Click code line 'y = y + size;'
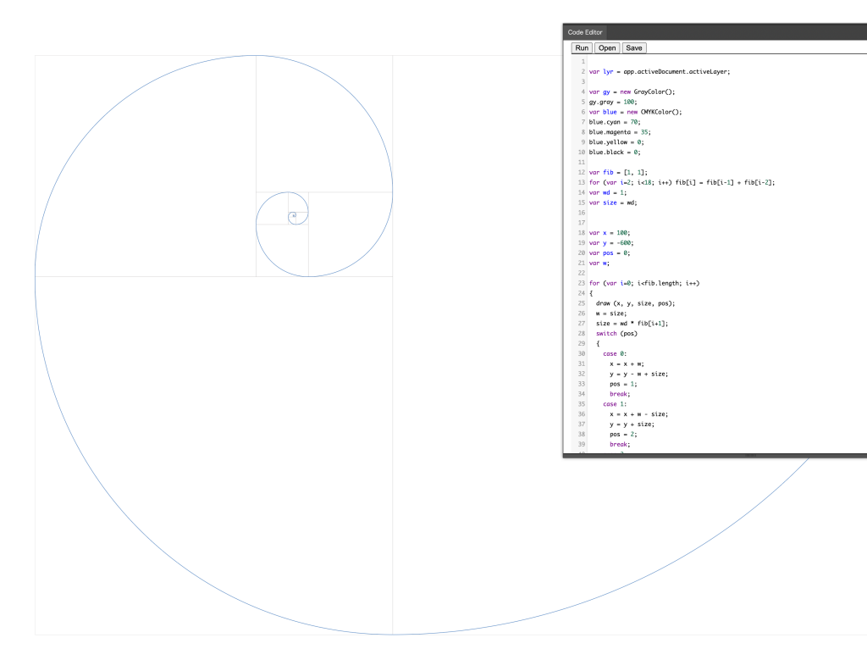Image resolution: width=867 pixels, height=660 pixels. [x=632, y=424]
